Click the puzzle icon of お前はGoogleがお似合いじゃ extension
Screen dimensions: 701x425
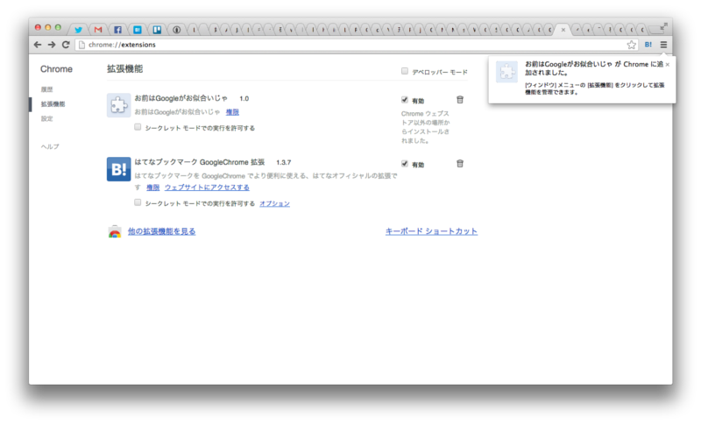click(x=118, y=105)
